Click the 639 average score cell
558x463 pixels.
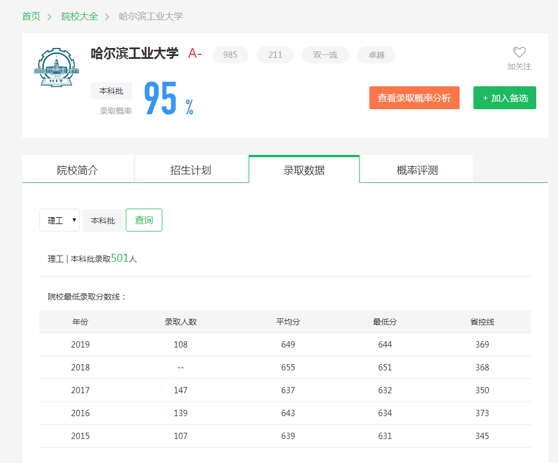[288, 436]
